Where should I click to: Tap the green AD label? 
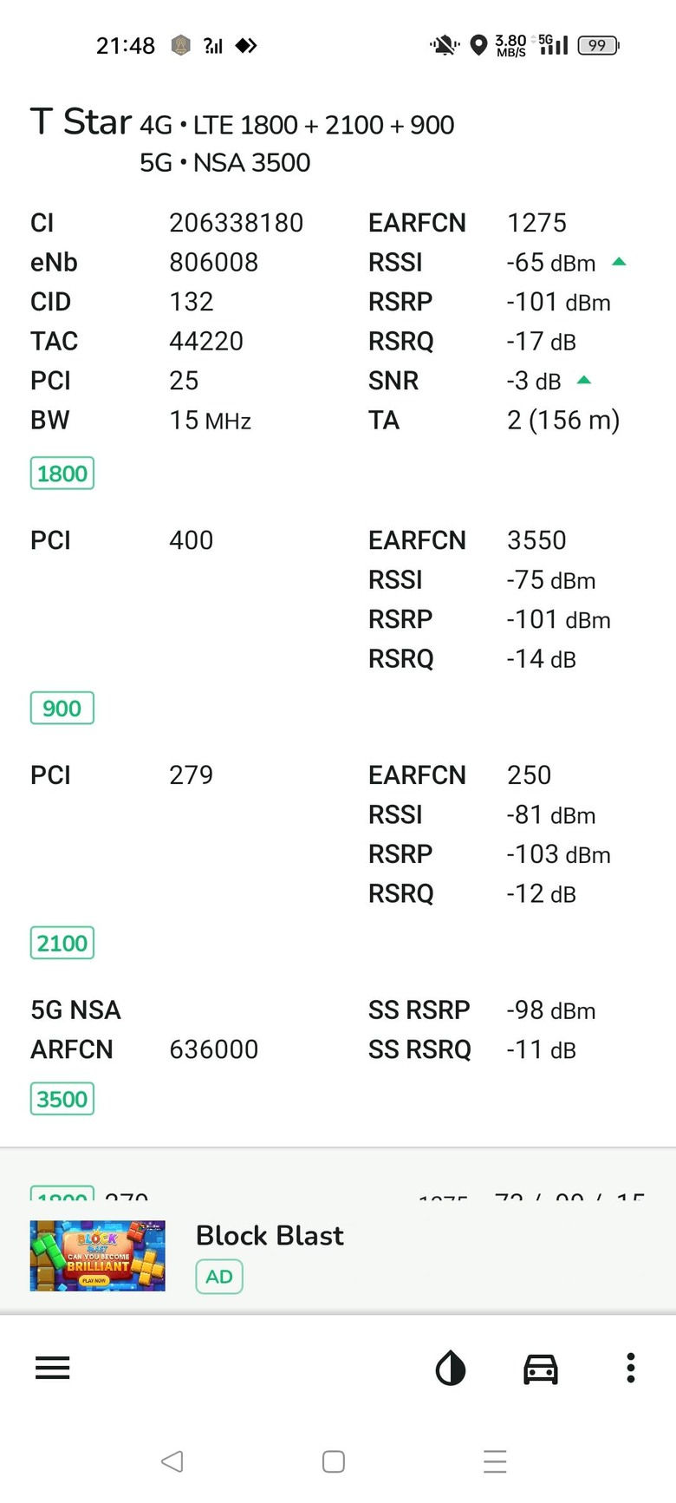(219, 1277)
